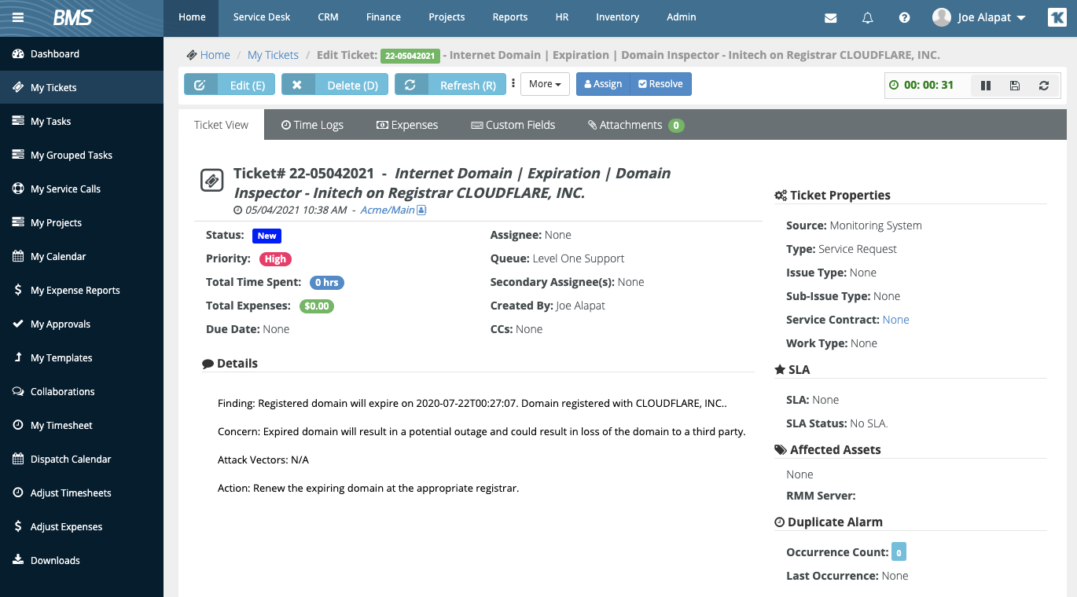Reset the ticket timer icon
The width and height of the screenshot is (1077, 597).
coord(1044,86)
